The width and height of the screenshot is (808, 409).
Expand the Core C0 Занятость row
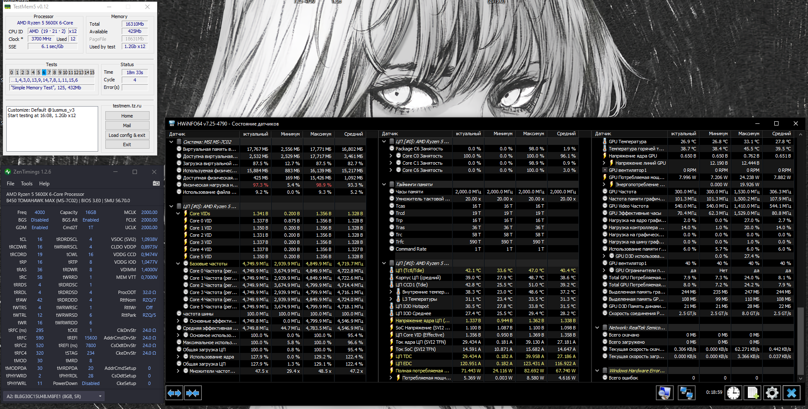[x=391, y=156]
